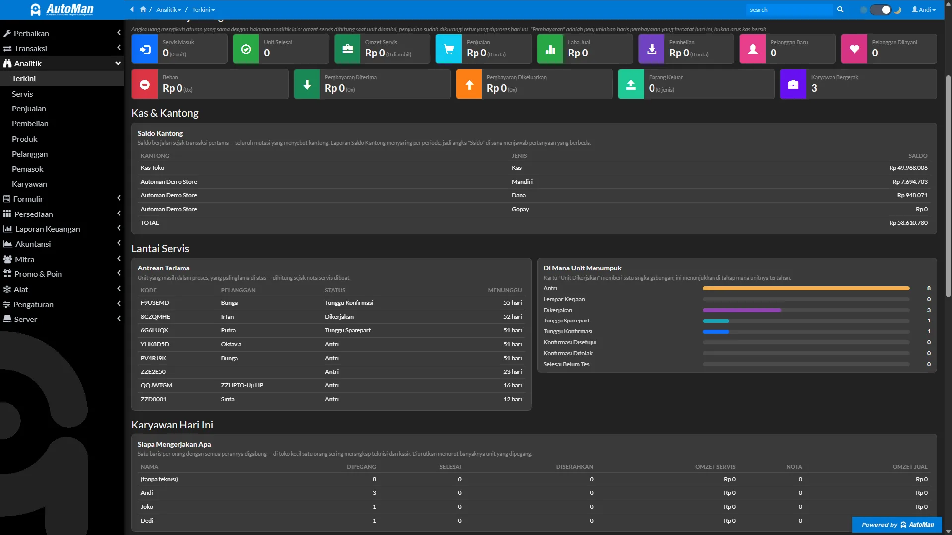Click the Pengaturan sliders icon
This screenshot has height=535, width=952.
tap(7, 304)
